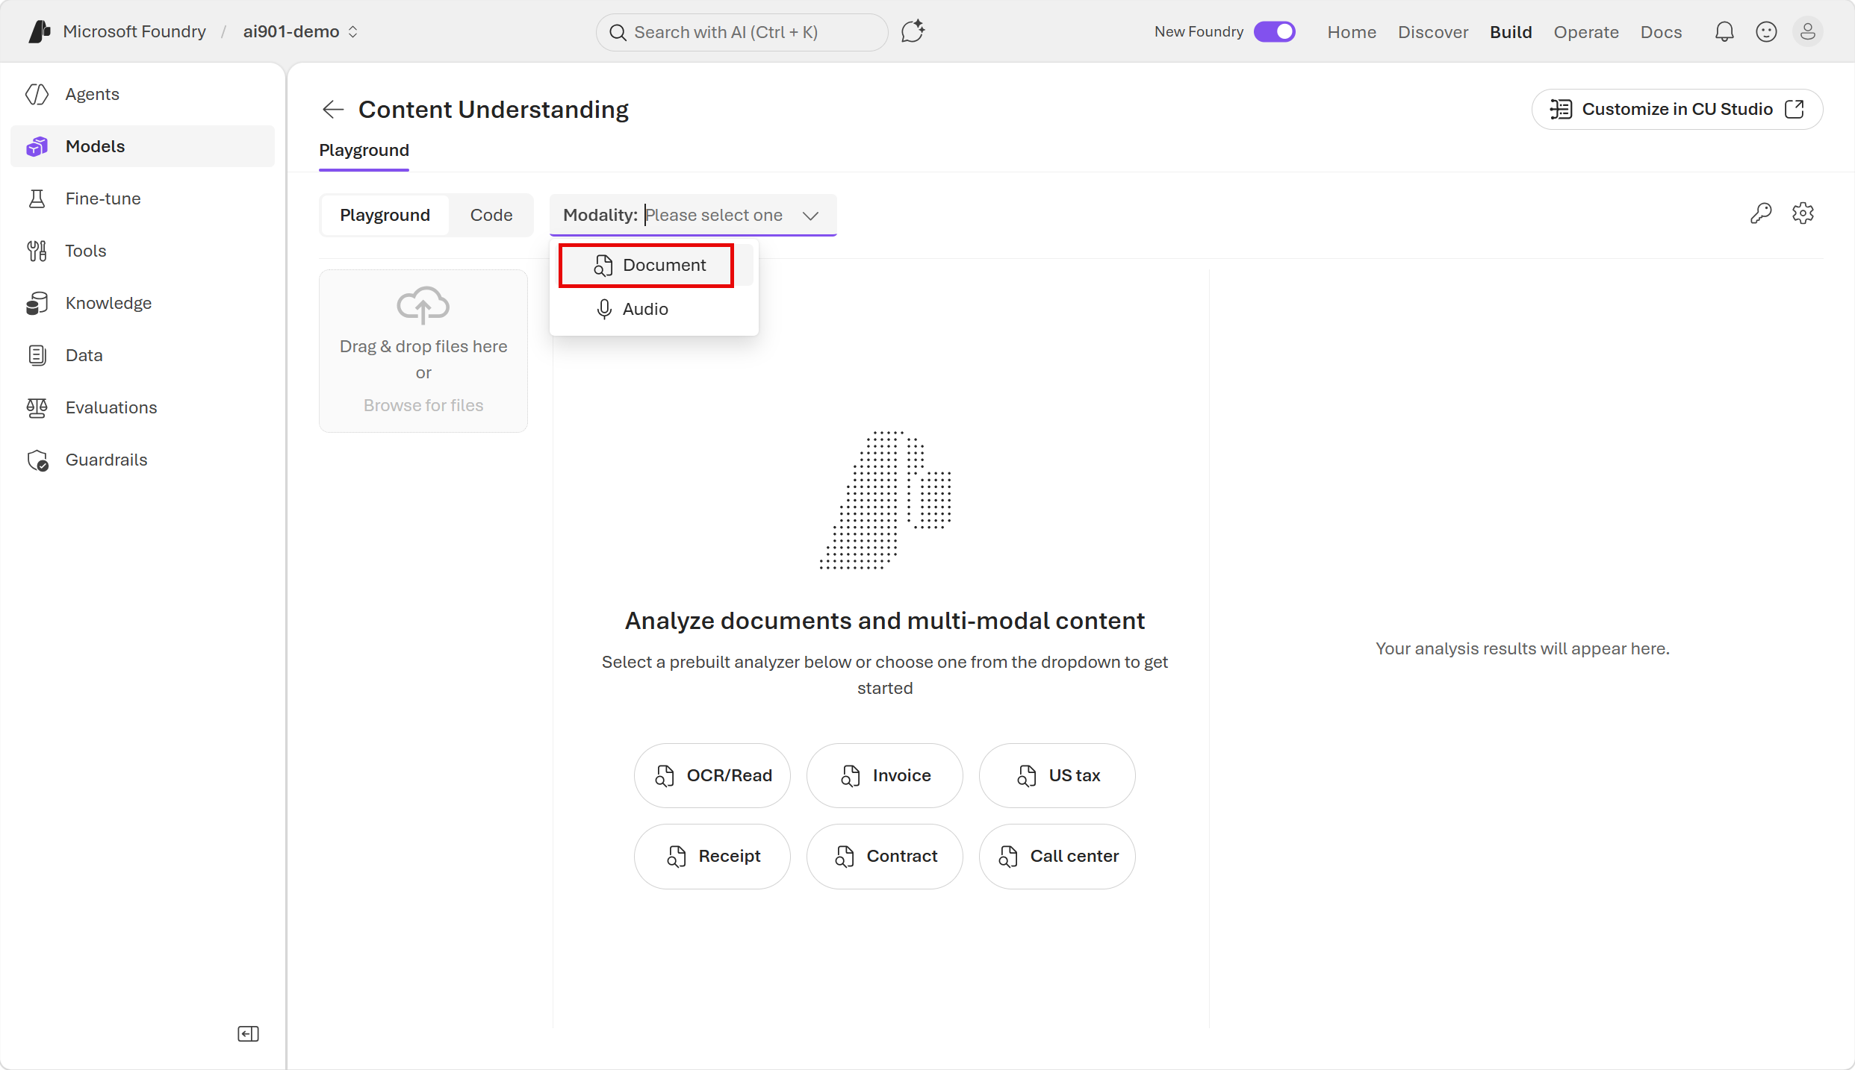Open Evaluations in the sidebar
This screenshot has width=1855, height=1070.
[143, 407]
